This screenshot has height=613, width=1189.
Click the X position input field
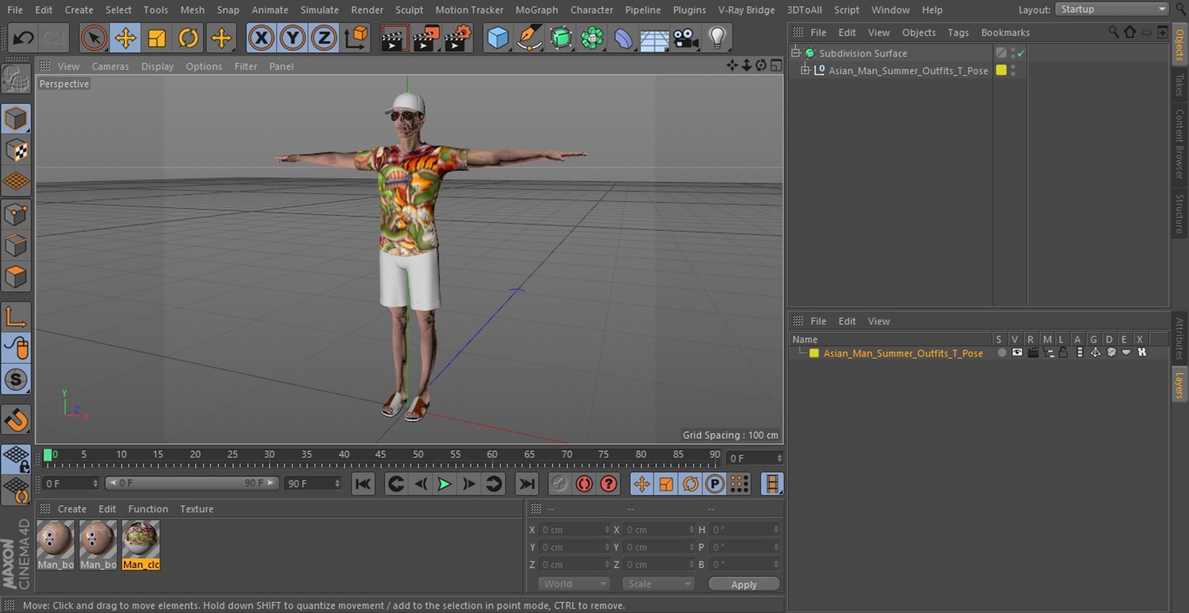click(x=574, y=530)
